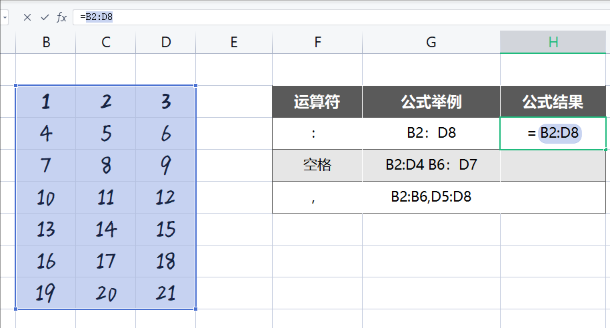The image size is (610, 328).
Task: Click the cancel X icon in formula bar
Action: 27,17
